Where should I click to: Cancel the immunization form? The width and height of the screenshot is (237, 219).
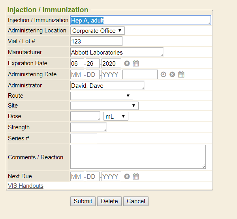[x=136, y=201]
